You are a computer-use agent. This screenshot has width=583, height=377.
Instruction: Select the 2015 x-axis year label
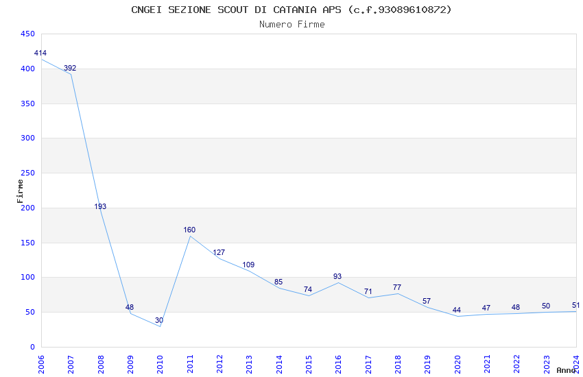[309, 363]
